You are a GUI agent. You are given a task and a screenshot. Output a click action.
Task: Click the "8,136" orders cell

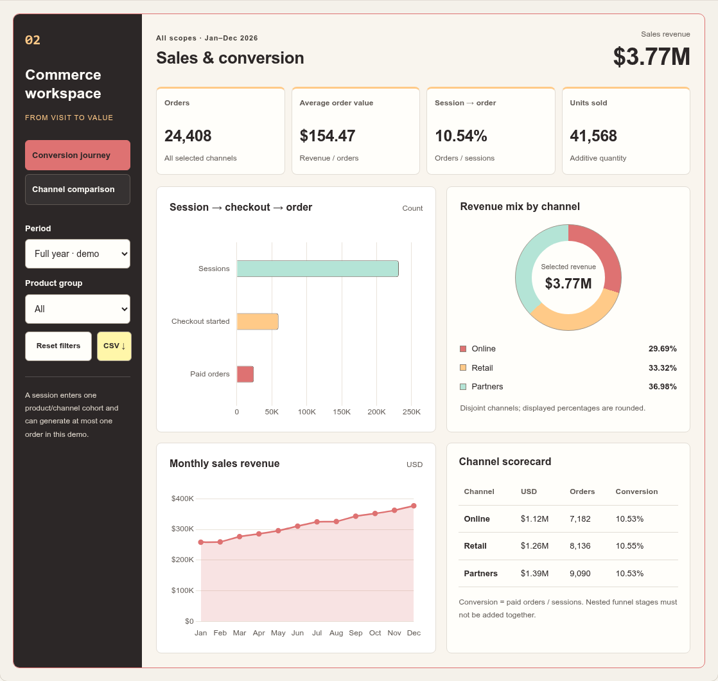[x=580, y=546]
